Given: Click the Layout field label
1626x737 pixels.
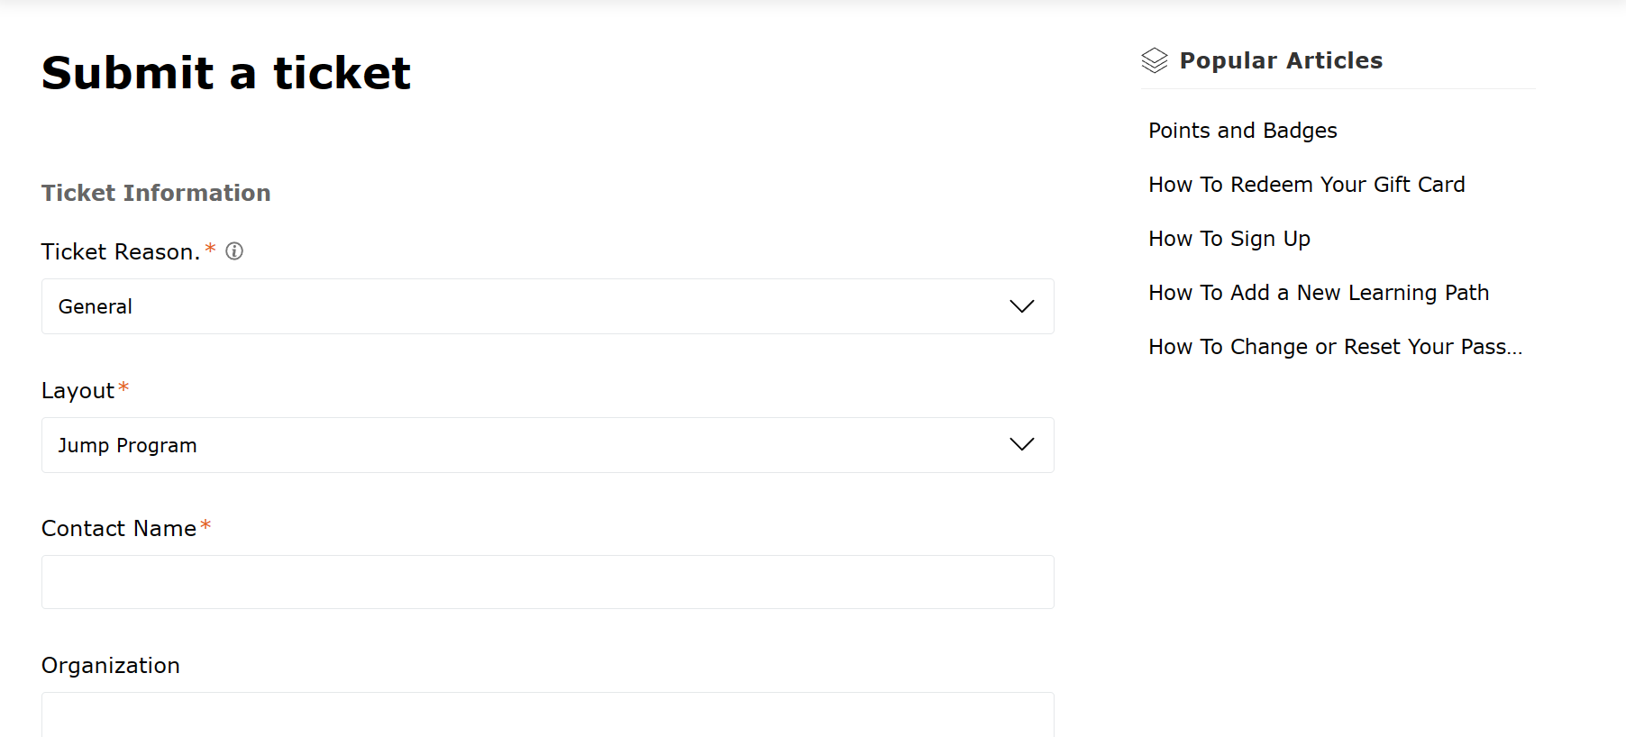Looking at the screenshot, I should pos(78,391).
